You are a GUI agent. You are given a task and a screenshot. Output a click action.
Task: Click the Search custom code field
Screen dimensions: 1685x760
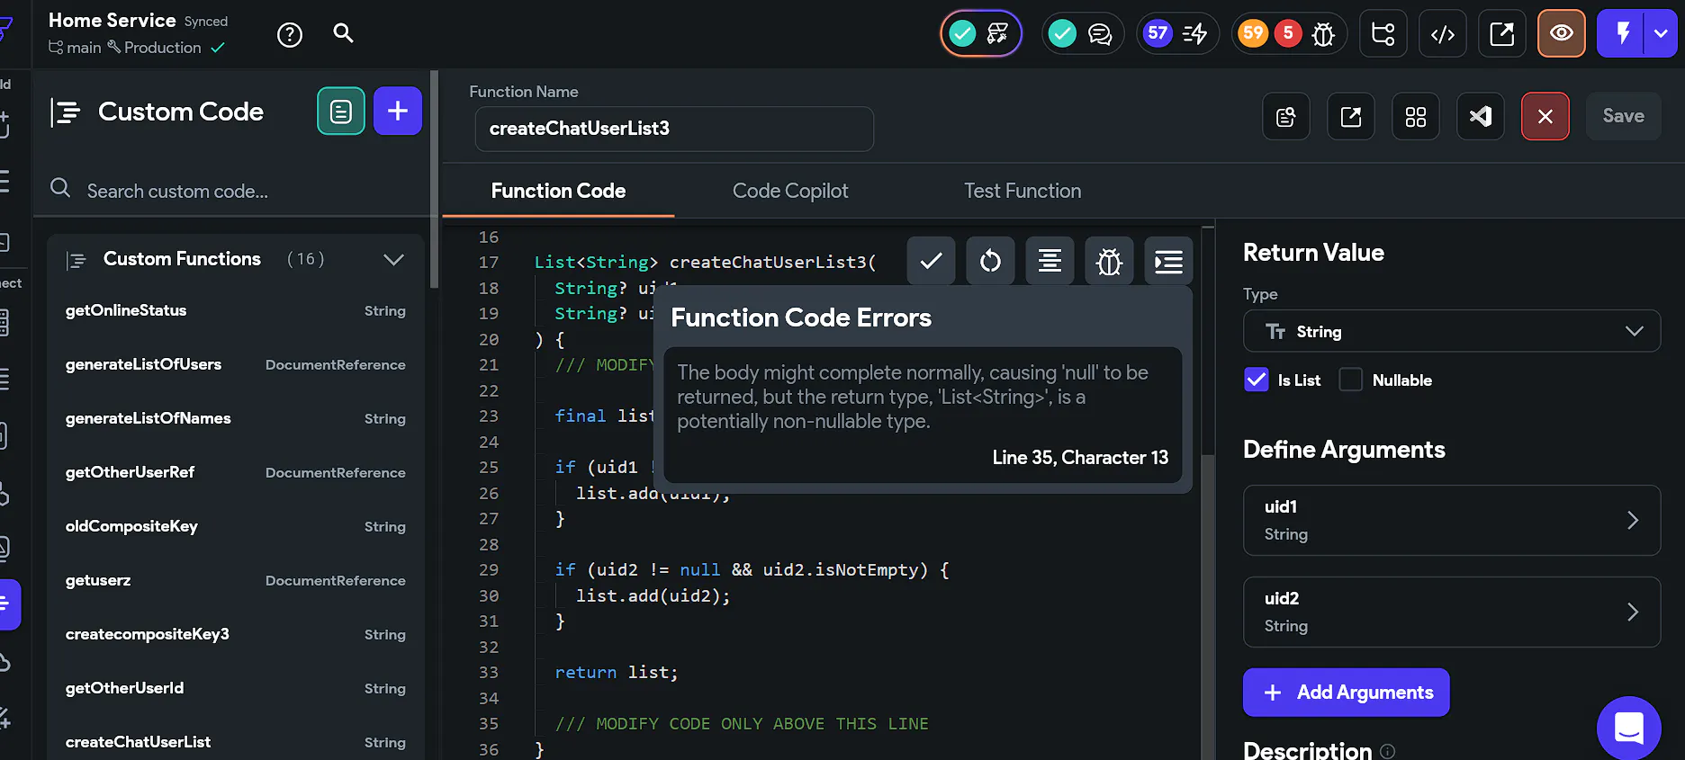(x=234, y=191)
